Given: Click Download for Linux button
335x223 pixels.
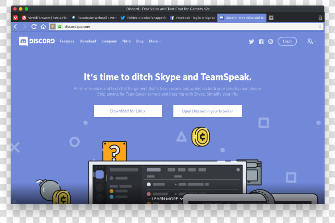Looking at the screenshot, I should 128,111.
